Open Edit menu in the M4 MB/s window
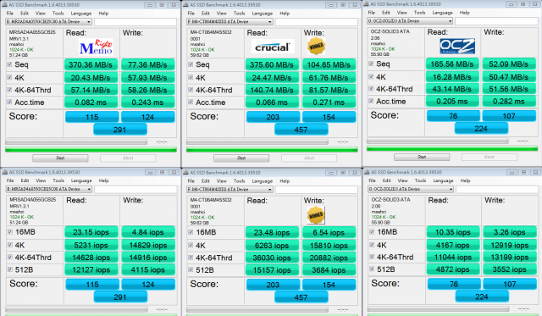The image size is (542, 316). point(206,14)
